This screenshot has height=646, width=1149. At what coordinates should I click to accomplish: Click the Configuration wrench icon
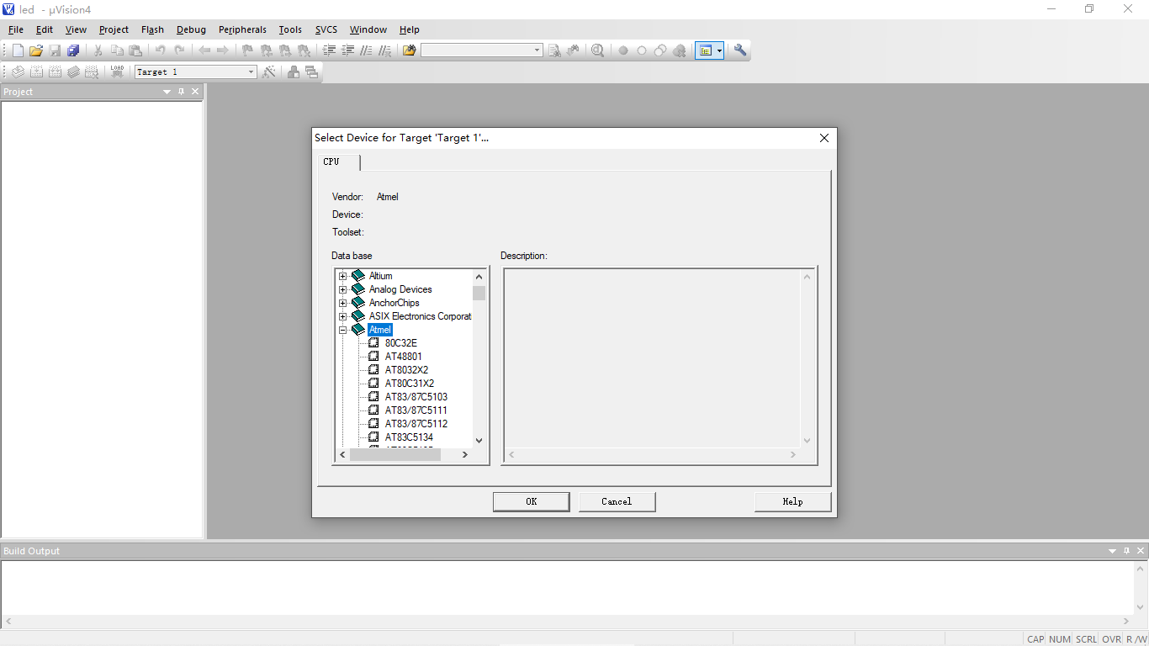pos(740,50)
